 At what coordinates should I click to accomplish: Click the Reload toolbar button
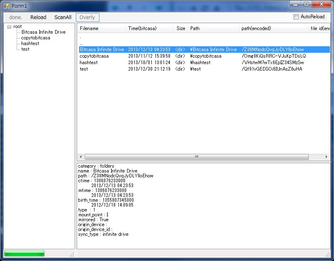tap(38, 17)
